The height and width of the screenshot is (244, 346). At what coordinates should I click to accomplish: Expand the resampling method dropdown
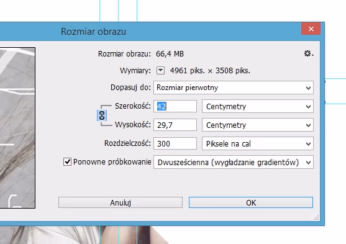point(234,163)
